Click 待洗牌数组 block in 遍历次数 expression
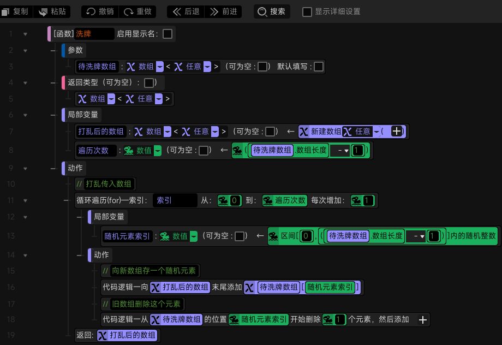Viewport: 502px width, 345px height. pos(272,151)
